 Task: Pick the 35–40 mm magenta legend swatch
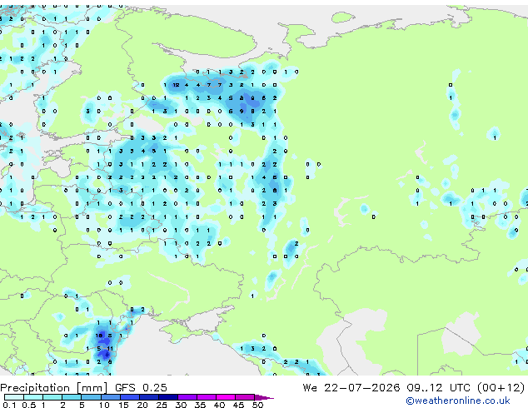pyautogui.click(x=206, y=397)
